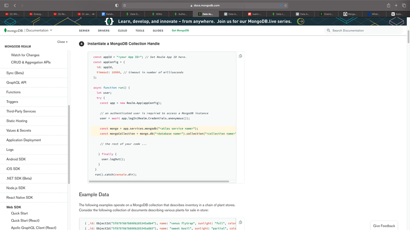Screen dimensions: 410x230
Task: Copy the example data code block
Action: [x=240, y=222]
